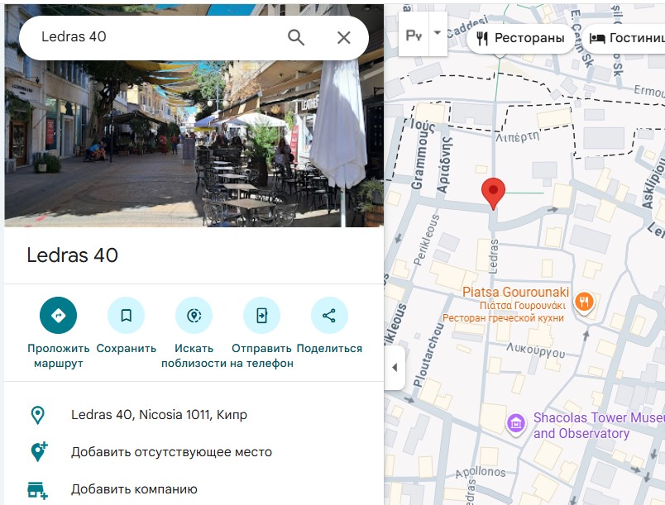Filter map by Рестораны
This screenshot has width=665, height=505.
click(520, 38)
